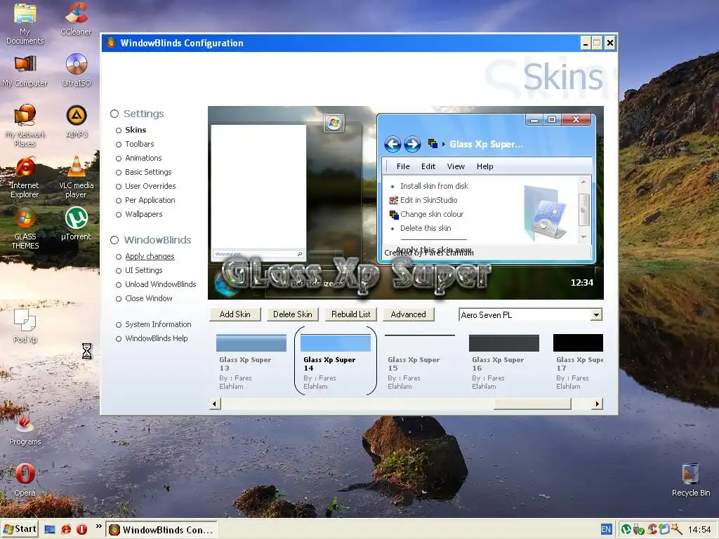Launch VLC media player icon

[x=76, y=178]
